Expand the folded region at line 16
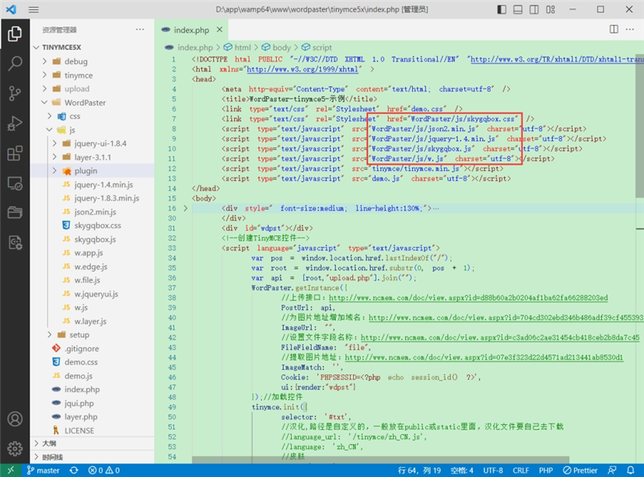The image size is (644, 477). (185, 208)
